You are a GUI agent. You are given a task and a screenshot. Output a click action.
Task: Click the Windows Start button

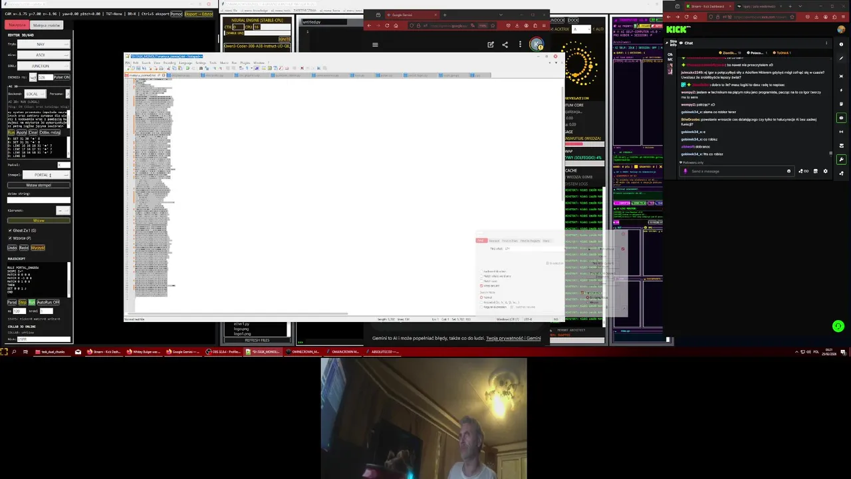[3, 351]
